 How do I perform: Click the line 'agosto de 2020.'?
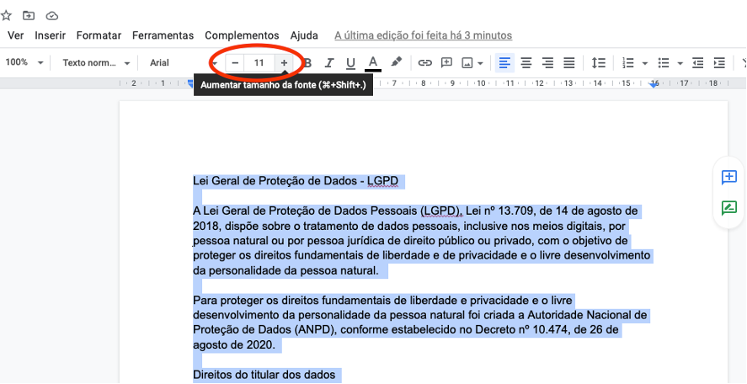tap(234, 345)
